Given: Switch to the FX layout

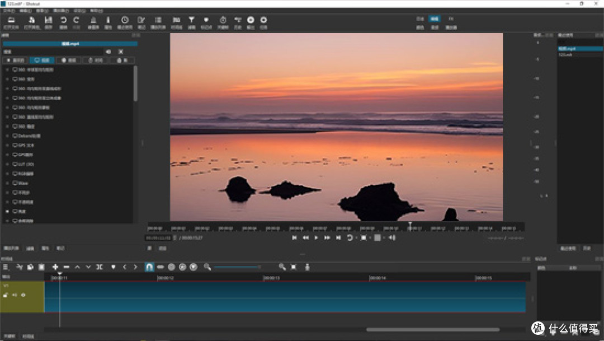Looking at the screenshot, I should coord(451,19).
